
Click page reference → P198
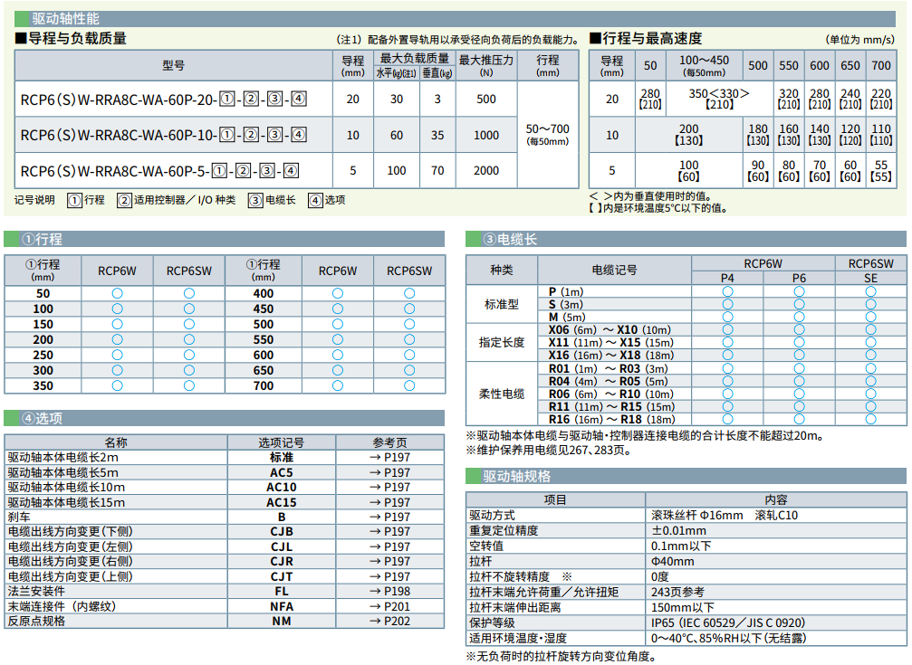click(389, 591)
